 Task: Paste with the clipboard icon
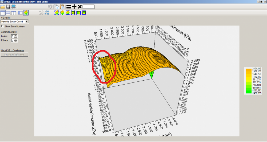pyautogui.click(x=62, y=7)
